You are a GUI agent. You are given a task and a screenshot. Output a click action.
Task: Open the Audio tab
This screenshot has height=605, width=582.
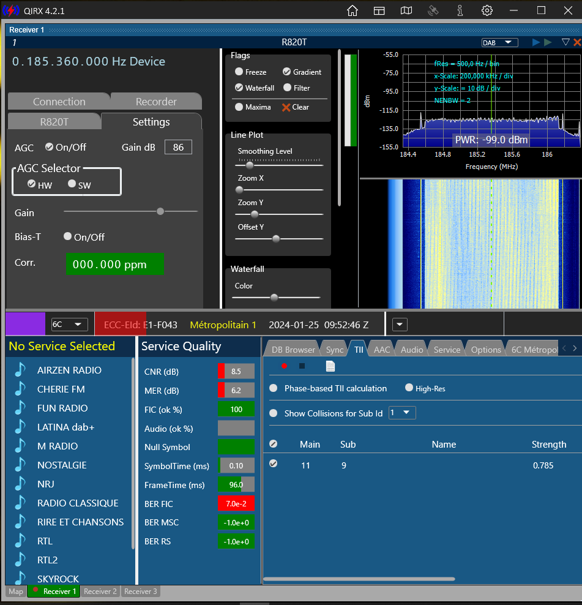411,350
